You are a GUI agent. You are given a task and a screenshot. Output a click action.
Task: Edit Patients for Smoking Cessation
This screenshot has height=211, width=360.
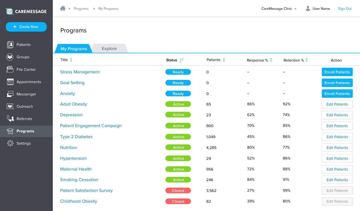pos(337,180)
